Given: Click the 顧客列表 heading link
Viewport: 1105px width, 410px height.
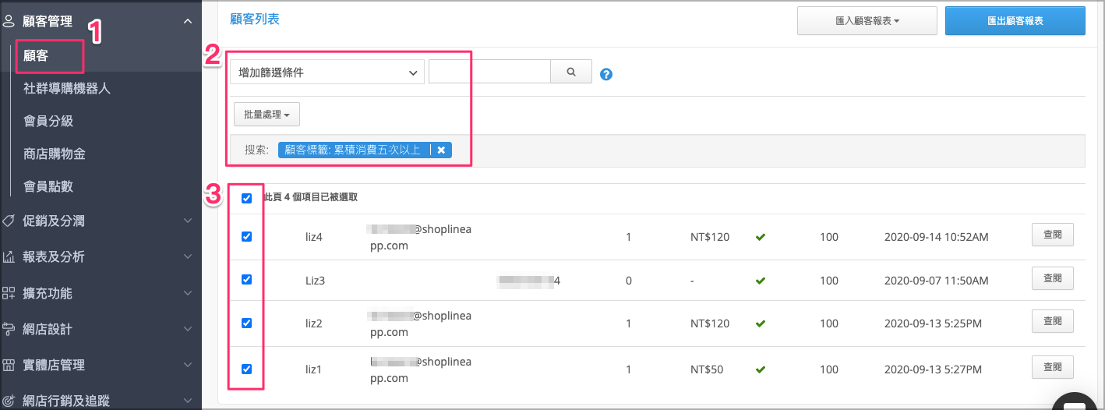Looking at the screenshot, I should 255,19.
